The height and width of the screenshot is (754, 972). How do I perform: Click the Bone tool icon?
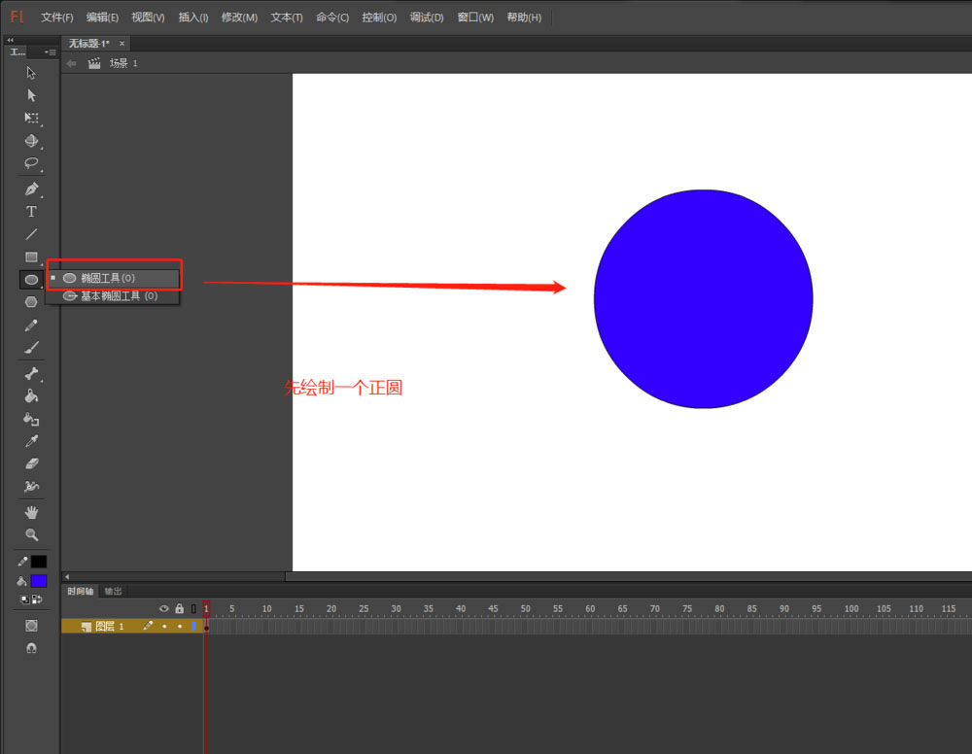pos(31,374)
